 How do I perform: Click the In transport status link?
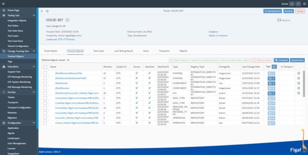(x=222, y=36)
